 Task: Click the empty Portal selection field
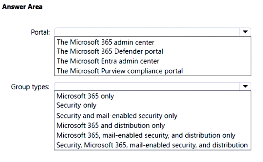click(148, 32)
